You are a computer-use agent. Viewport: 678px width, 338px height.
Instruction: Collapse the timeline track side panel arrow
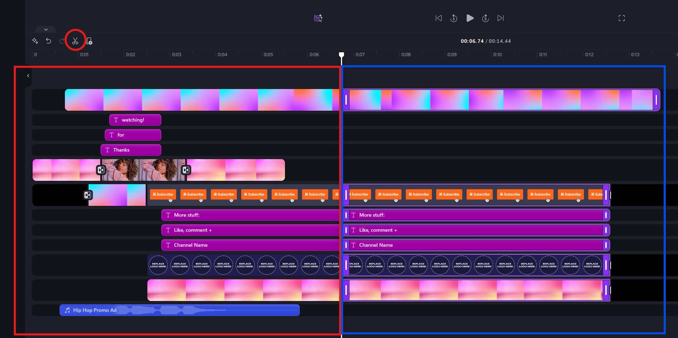(28, 76)
